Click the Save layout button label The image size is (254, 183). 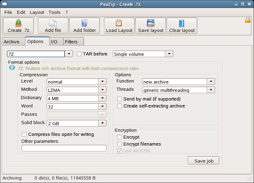tap(151, 31)
